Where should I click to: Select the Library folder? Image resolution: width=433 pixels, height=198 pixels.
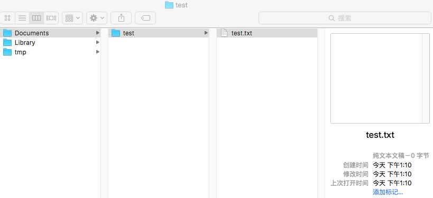pyautogui.click(x=50, y=42)
